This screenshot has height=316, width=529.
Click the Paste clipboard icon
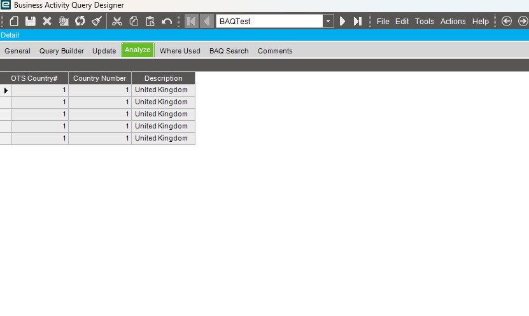coord(150,21)
